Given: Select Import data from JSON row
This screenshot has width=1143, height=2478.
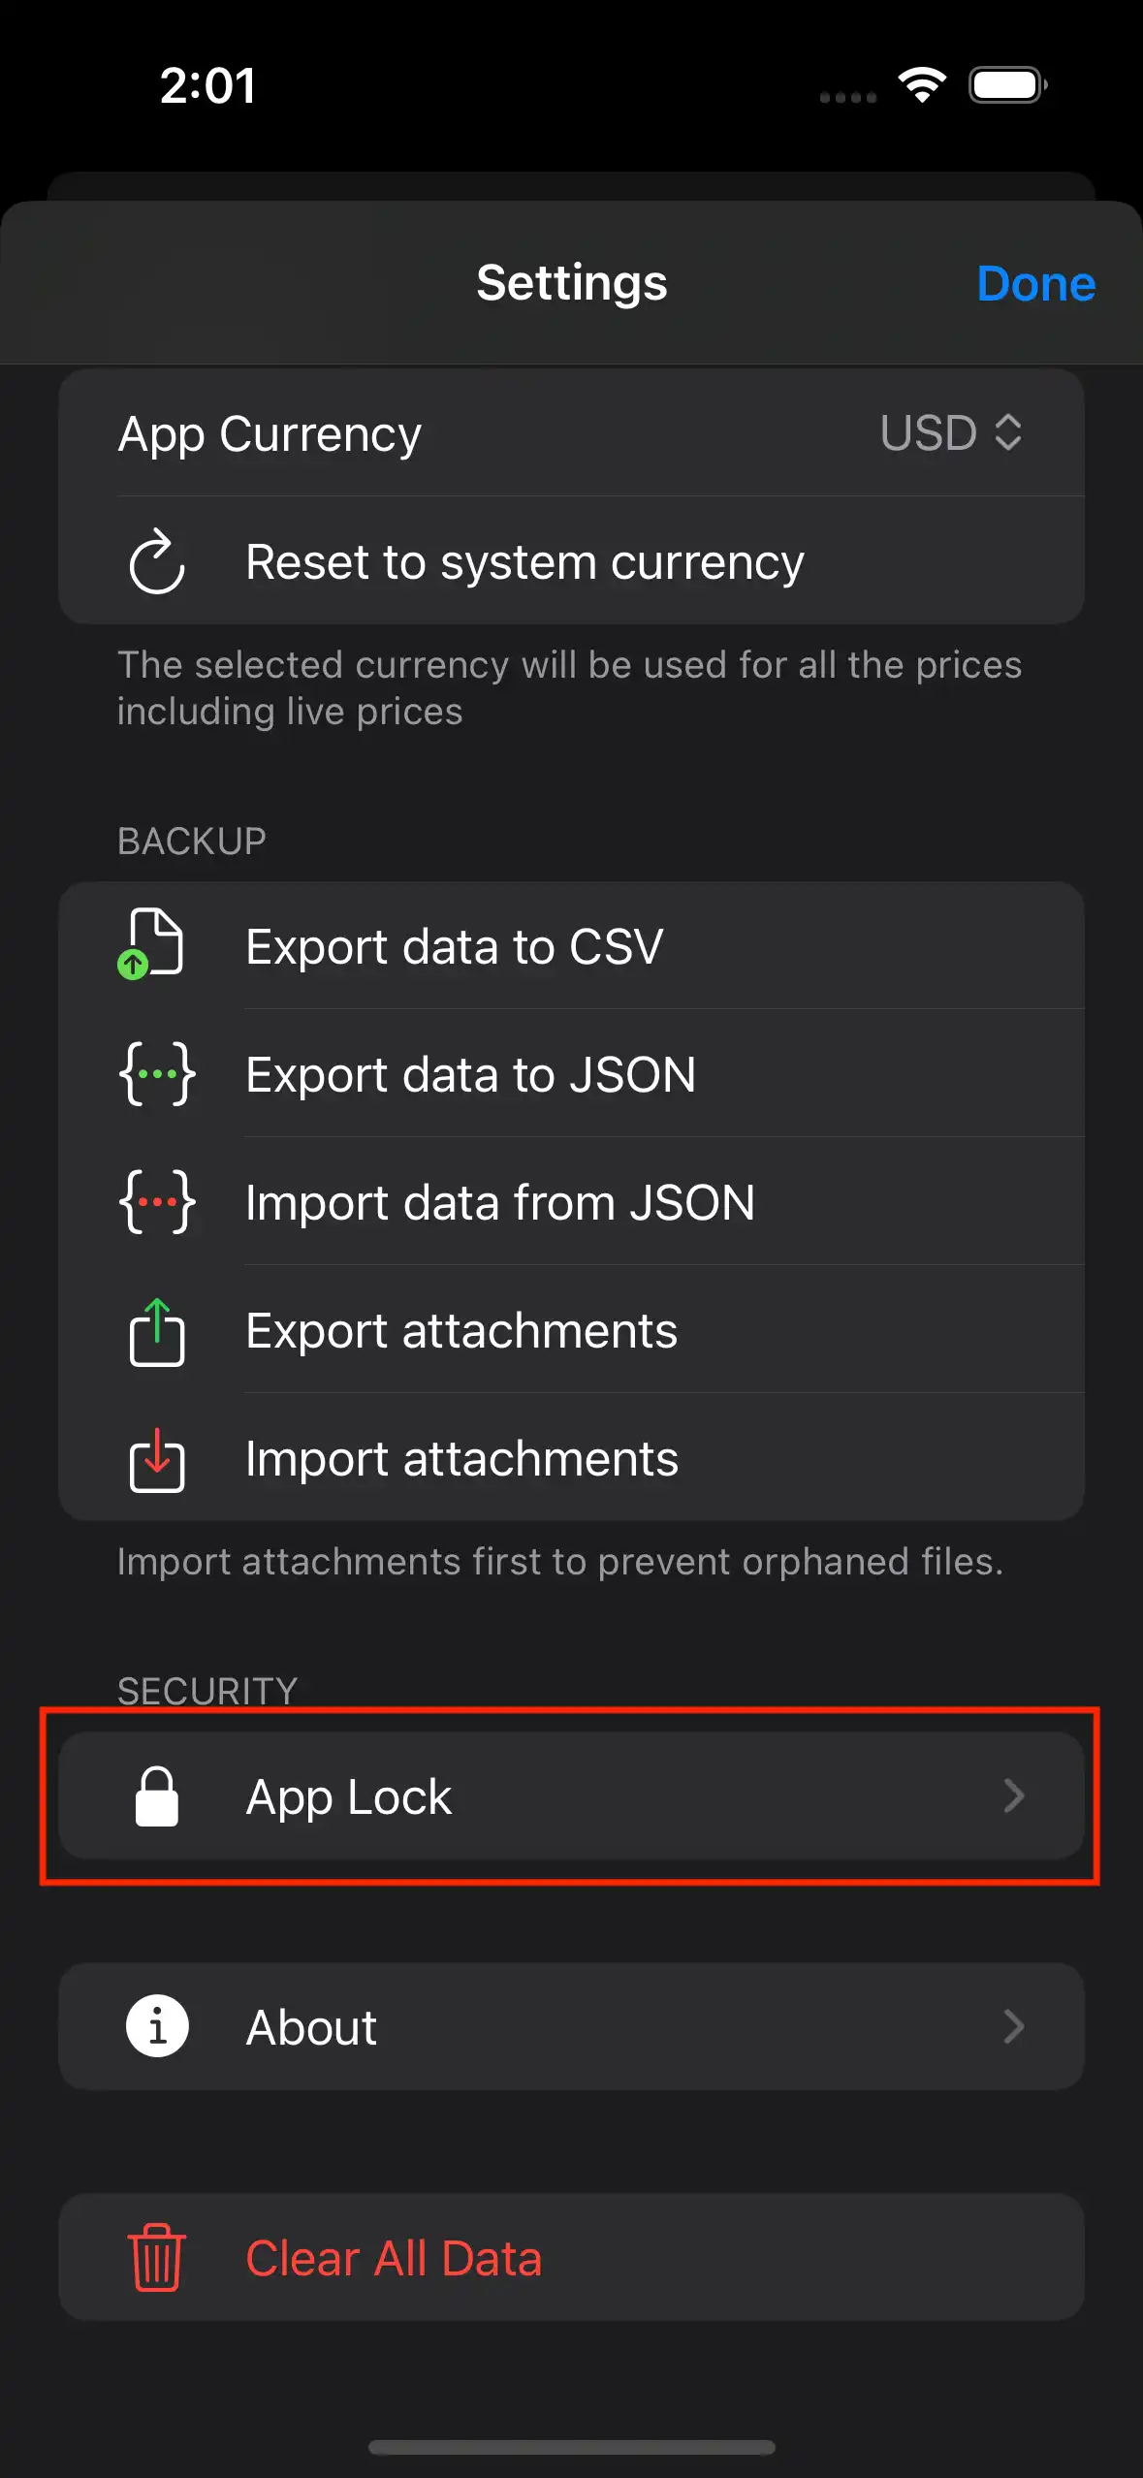Looking at the screenshot, I should [x=570, y=1202].
